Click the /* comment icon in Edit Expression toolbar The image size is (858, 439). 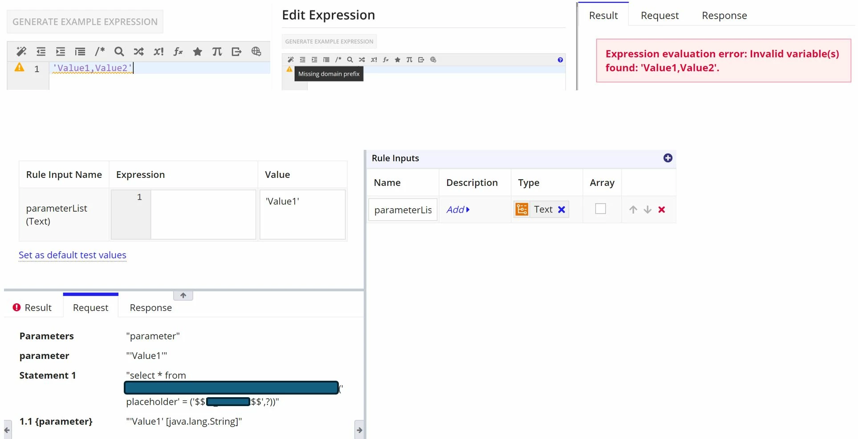click(x=338, y=60)
